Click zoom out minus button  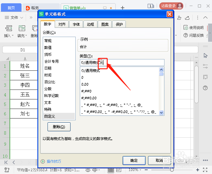click(146, 170)
